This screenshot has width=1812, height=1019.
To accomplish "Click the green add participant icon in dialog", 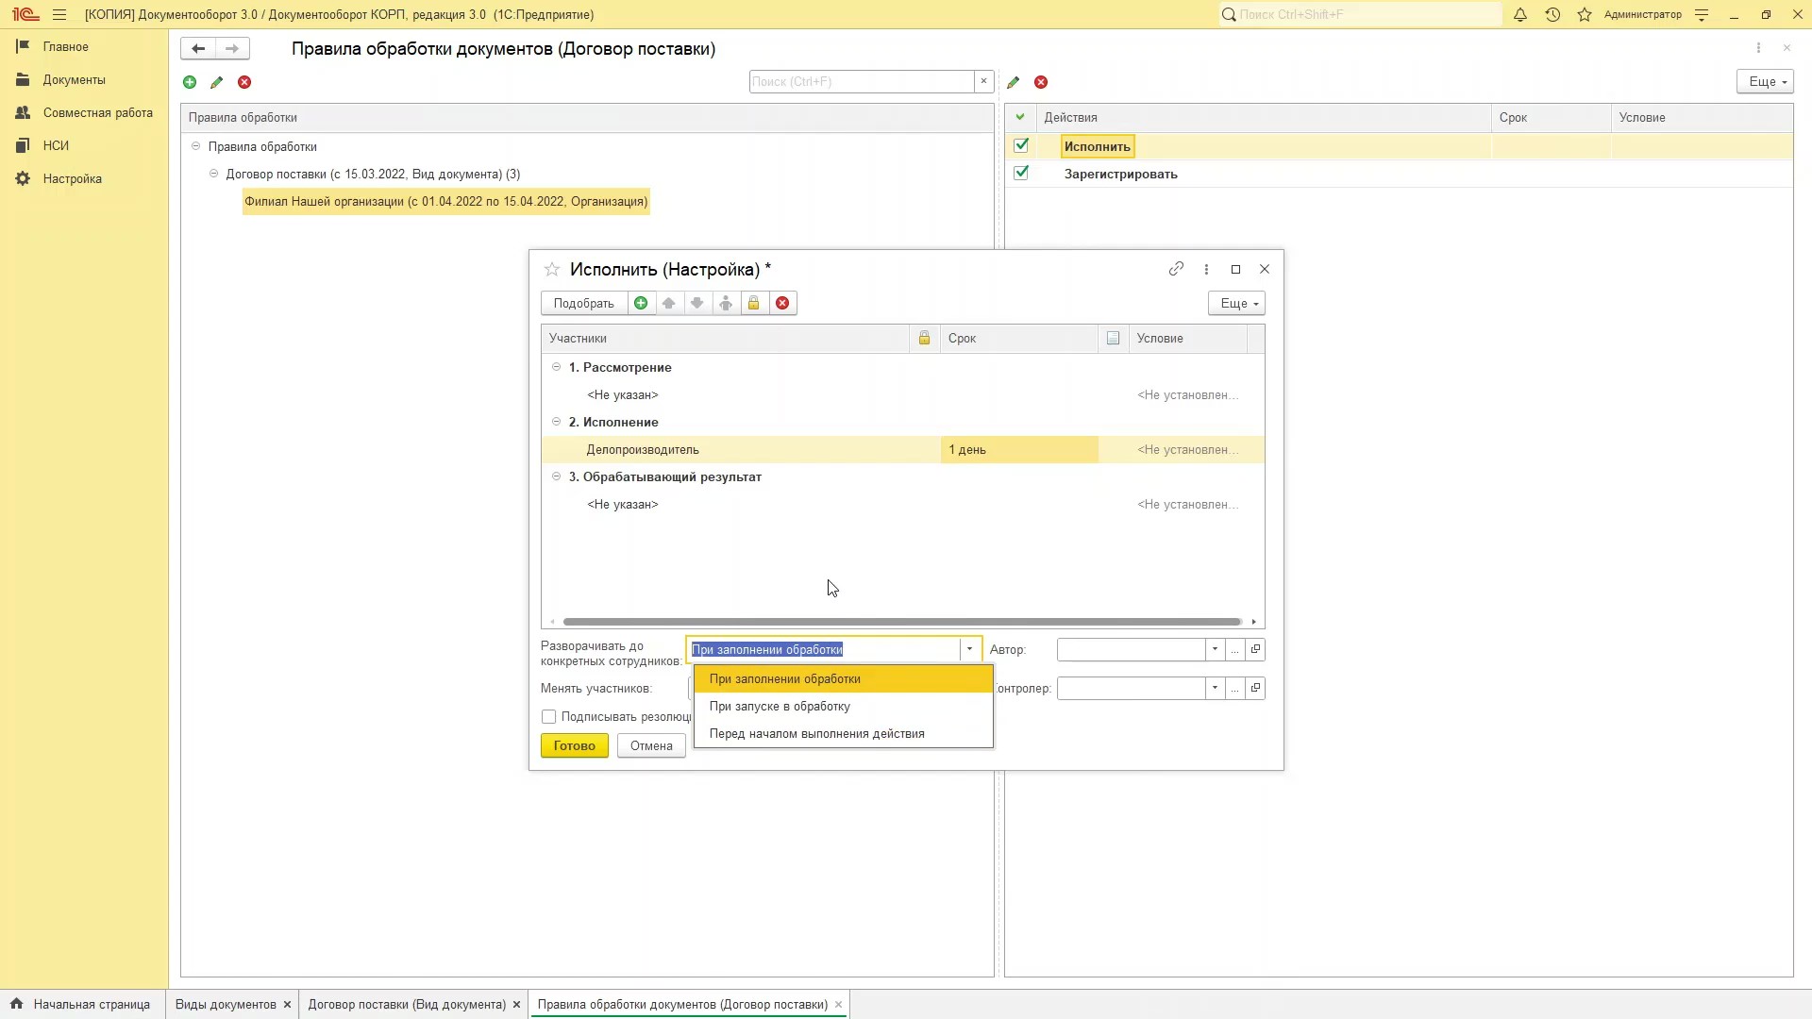I will [641, 303].
